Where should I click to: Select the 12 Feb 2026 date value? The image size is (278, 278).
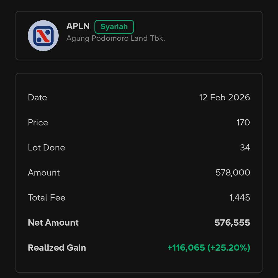224,98
